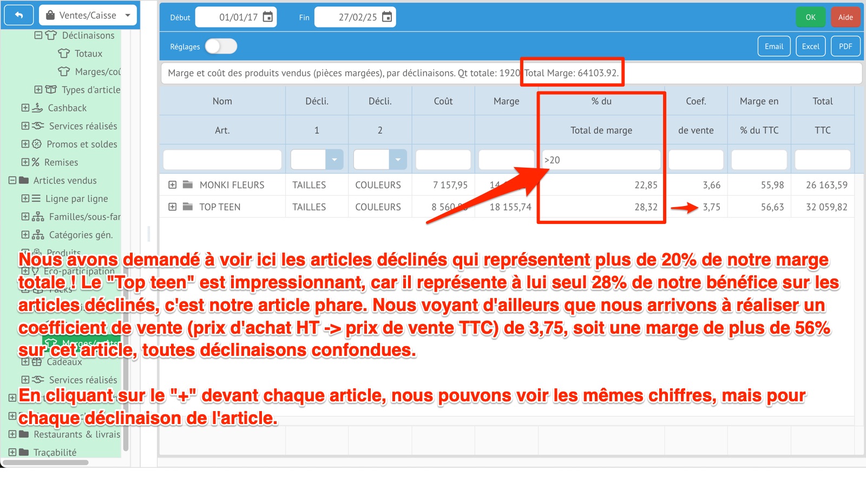Screen dimensions: 866x490
Task: Click the Promos et soldes badge icon
Action: [37, 144]
